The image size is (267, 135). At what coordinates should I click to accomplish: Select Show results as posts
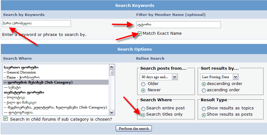click(204, 114)
